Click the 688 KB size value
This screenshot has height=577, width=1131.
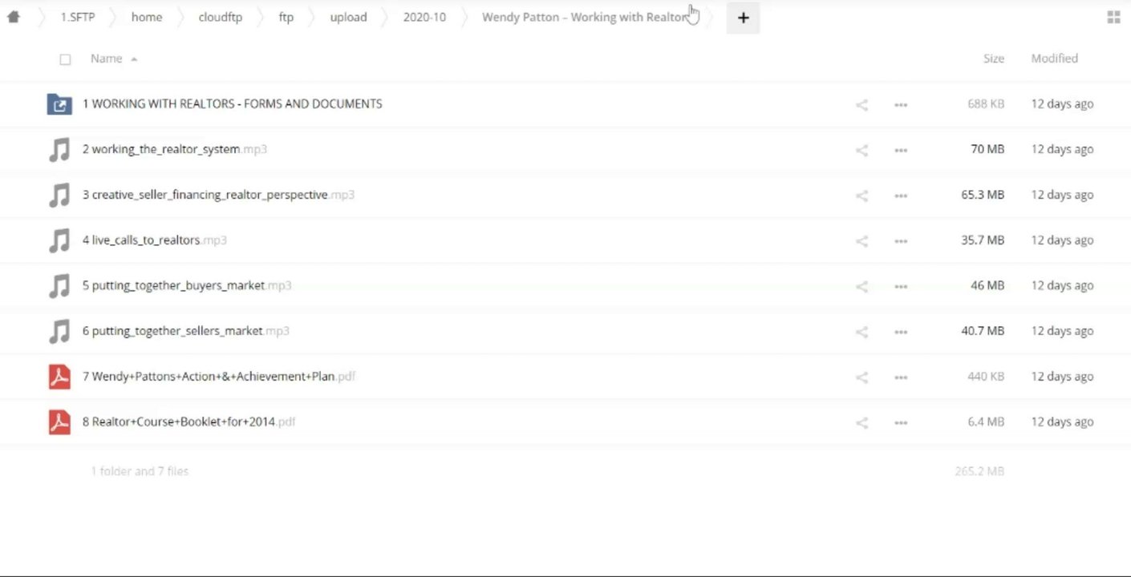point(986,103)
